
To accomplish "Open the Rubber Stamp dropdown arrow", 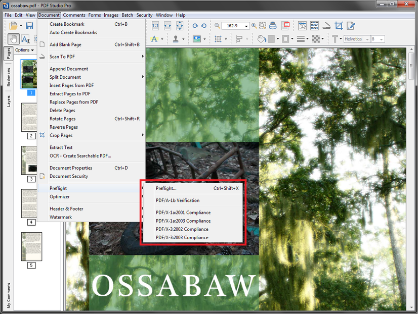I will click(183, 39).
